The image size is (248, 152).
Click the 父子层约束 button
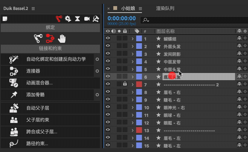(50, 120)
